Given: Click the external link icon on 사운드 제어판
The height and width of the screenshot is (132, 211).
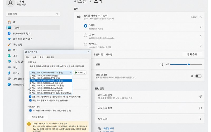Looking at the screenshot, I should [x=200, y=108].
